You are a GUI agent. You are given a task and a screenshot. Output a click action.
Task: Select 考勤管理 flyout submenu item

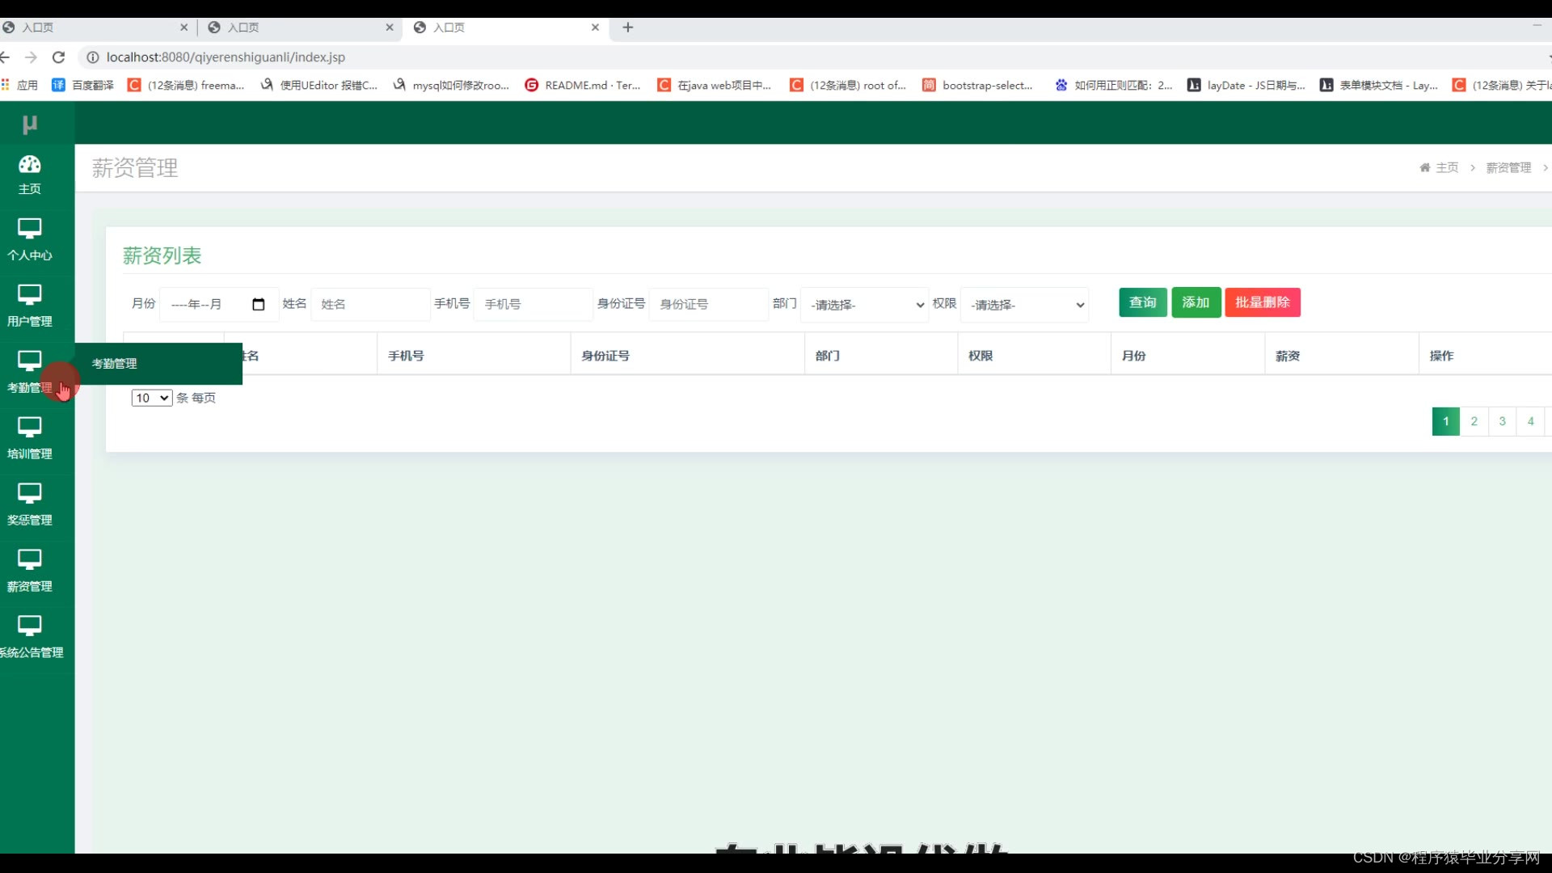pos(115,364)
